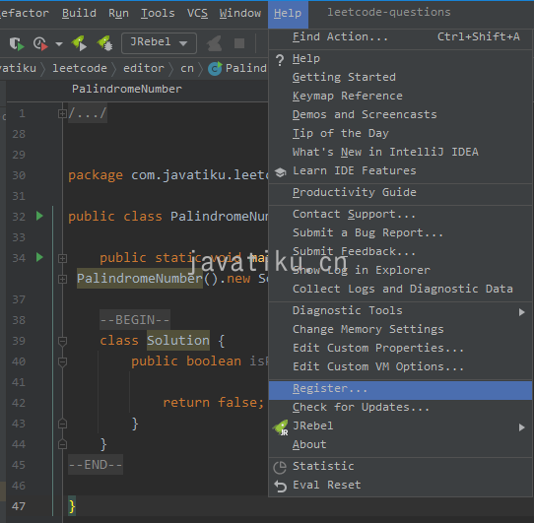Click the JRebel rocket icon in Help menu

tap(281, 427)
